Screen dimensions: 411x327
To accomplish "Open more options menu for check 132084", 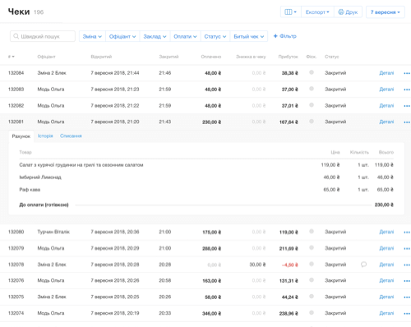I will (x=407, y=73).
